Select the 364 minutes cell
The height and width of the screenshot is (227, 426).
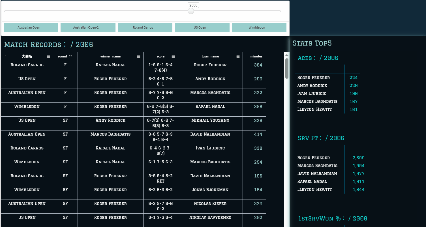point(254,68)
